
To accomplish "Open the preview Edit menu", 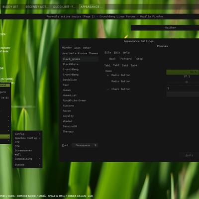I will 117,53.
